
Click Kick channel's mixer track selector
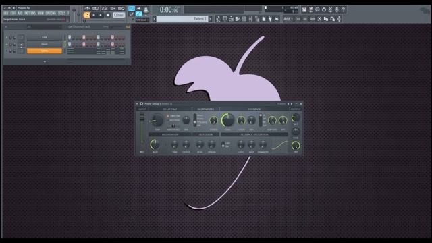pos(21,38)
